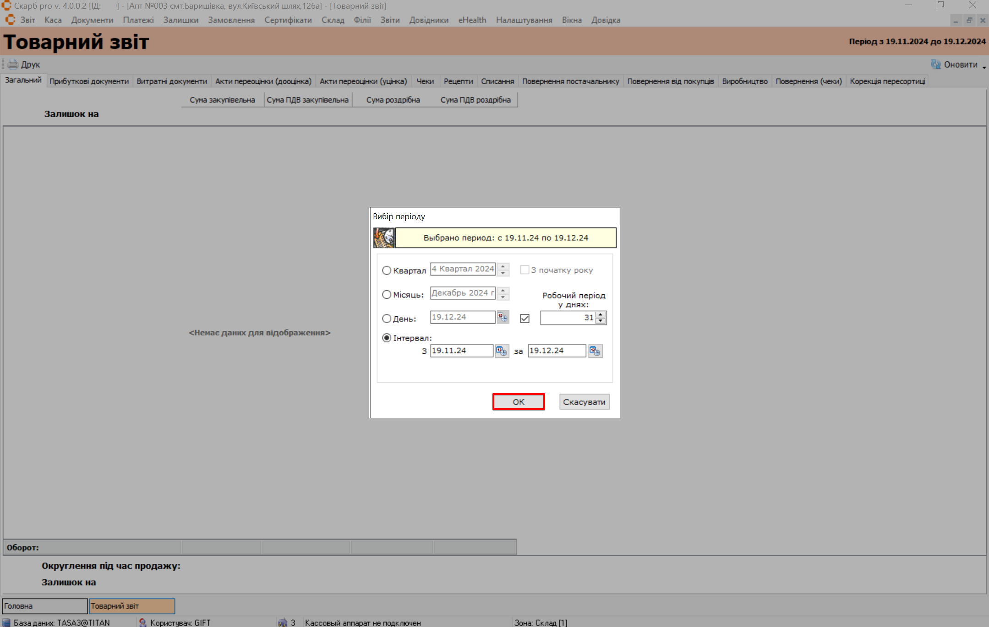Open calendar for interval start date
This screenshot has width=989, height=627.
coord(502,351)
